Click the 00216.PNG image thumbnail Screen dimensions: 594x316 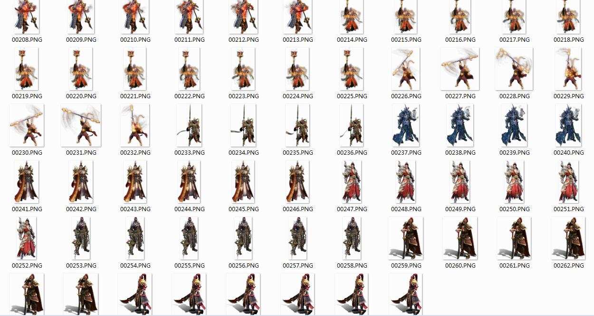click(460, 17)
